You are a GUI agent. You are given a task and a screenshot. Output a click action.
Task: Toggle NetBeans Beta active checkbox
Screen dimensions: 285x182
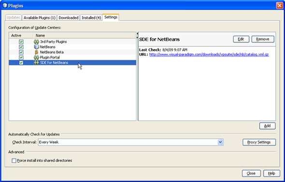(x=21, y=52)
